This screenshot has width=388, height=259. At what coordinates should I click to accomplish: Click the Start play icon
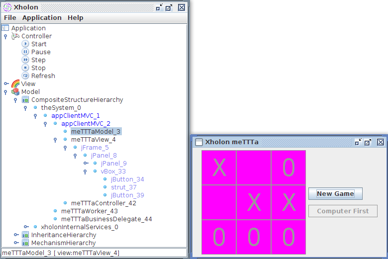(x=26, y=44)
